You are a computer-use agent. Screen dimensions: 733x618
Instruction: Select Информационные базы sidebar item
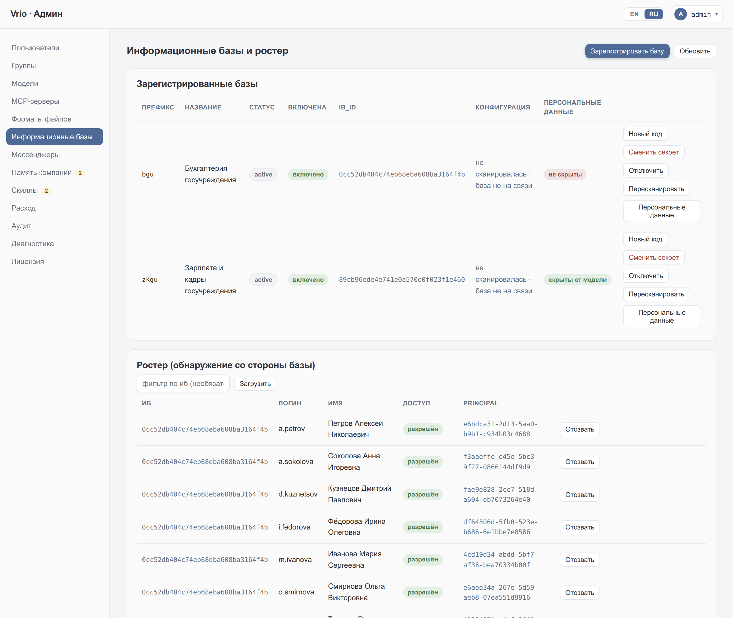pyautogui.click(x=55, y=137)
